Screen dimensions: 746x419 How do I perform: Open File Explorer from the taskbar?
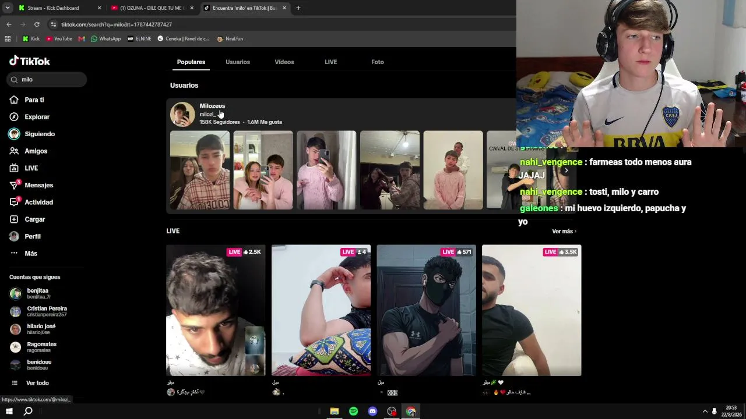(334, 411)
